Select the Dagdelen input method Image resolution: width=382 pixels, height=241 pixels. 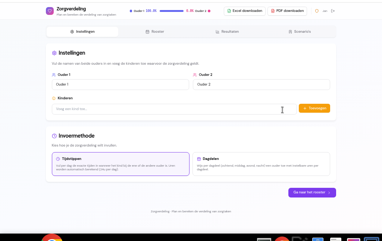click(x=261, y=164)
